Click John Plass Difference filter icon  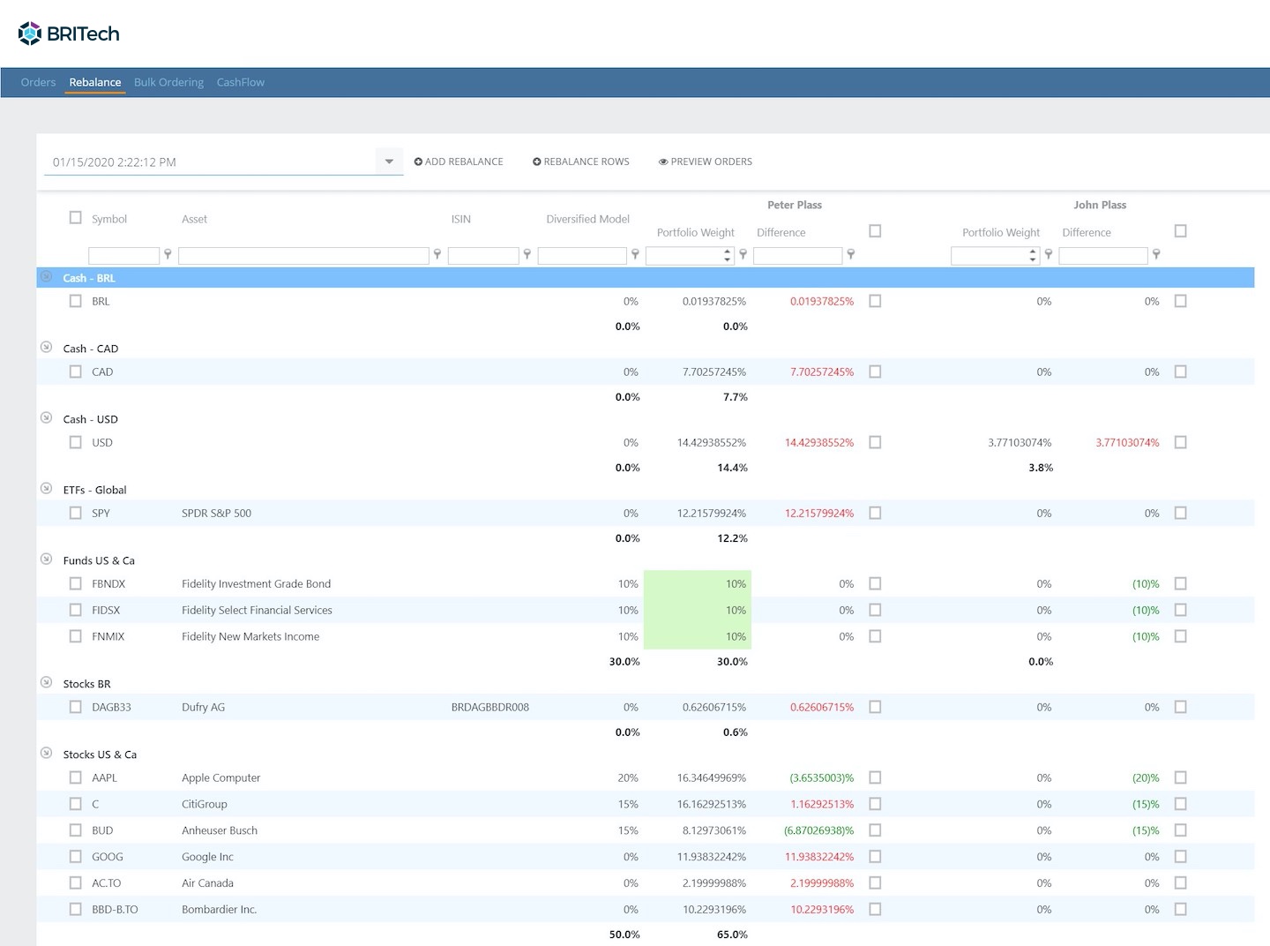1155,254
